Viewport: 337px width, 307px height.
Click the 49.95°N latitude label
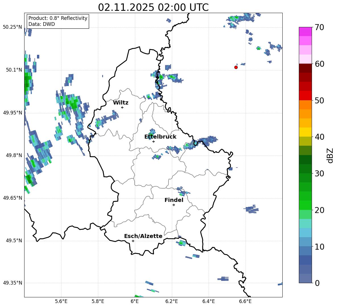click(x=13, y=112)
